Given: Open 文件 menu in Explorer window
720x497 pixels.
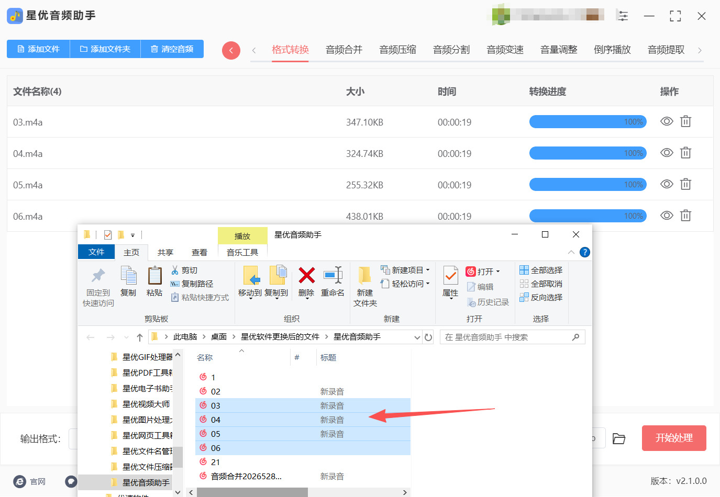Looking at the screenshot, I should 96,252.
